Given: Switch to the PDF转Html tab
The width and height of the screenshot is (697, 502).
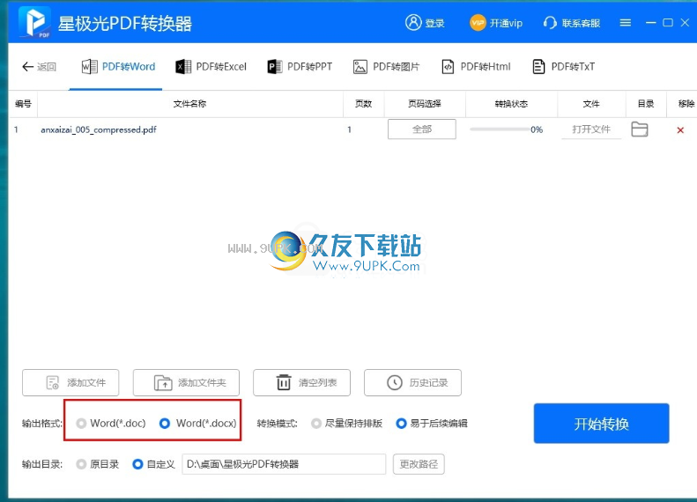Looking at the screenshot, I should (x=476, y=67).
